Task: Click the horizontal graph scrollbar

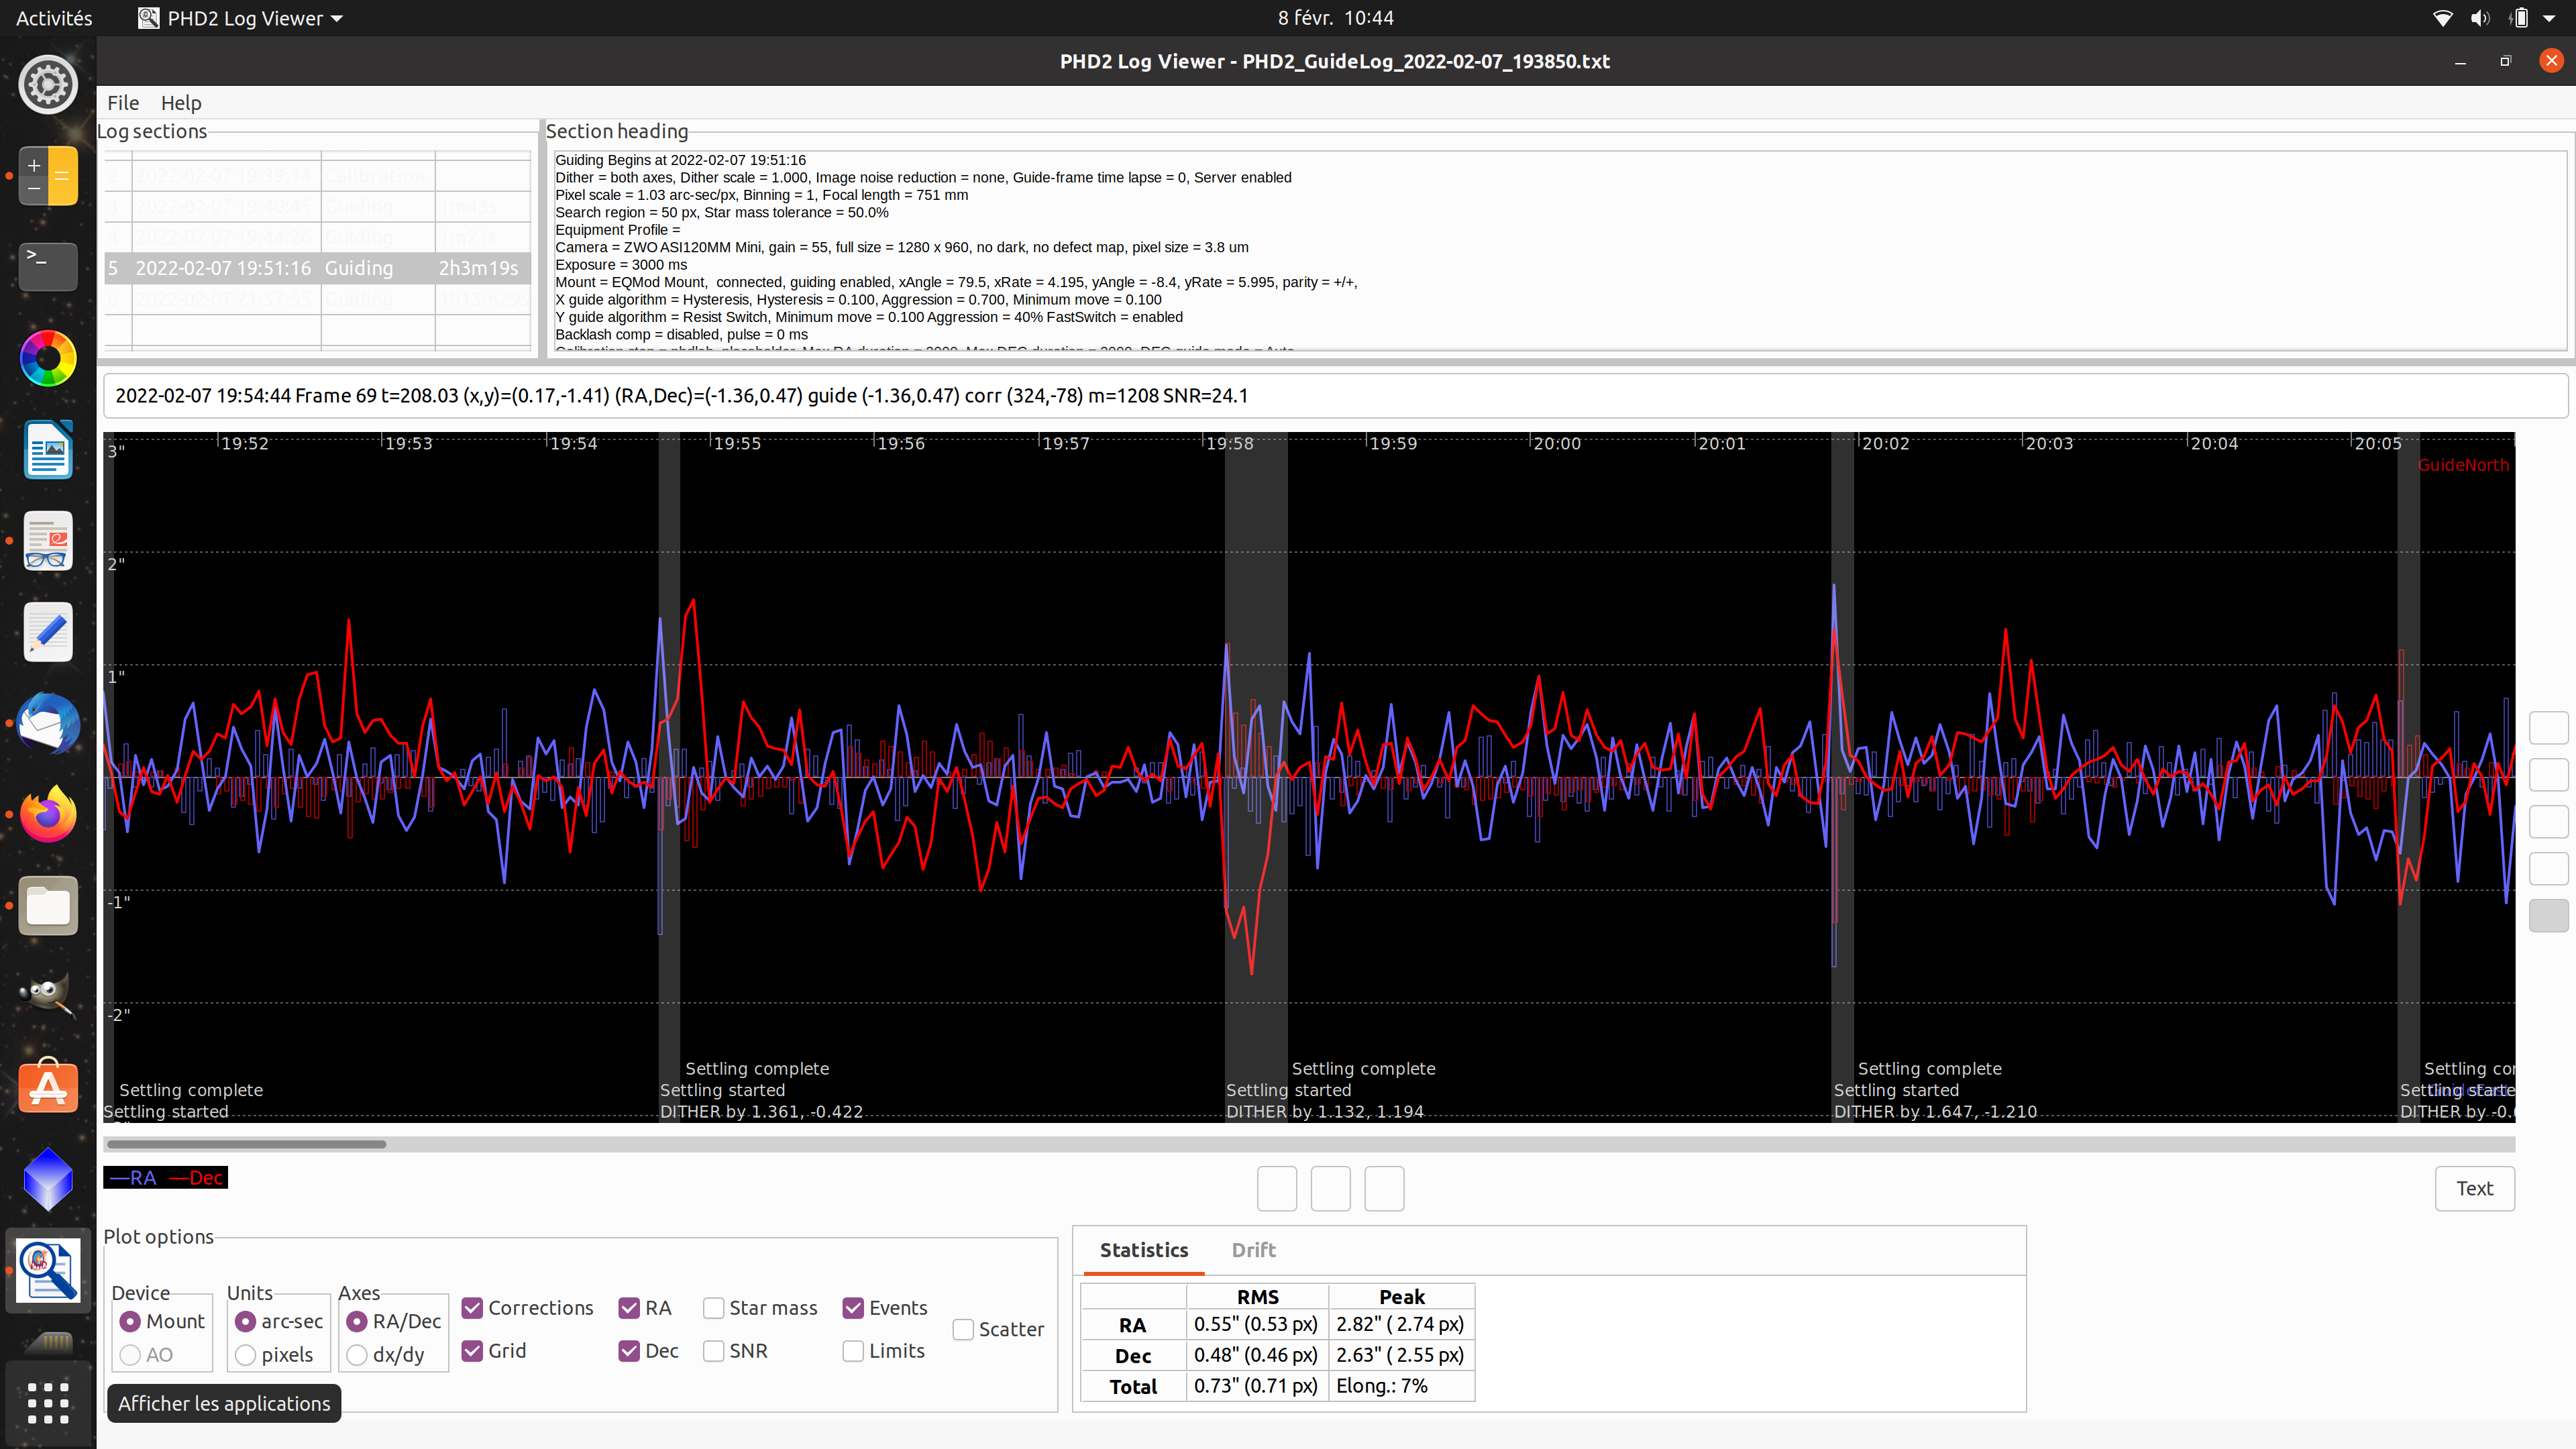Action: coord(246,1144)
